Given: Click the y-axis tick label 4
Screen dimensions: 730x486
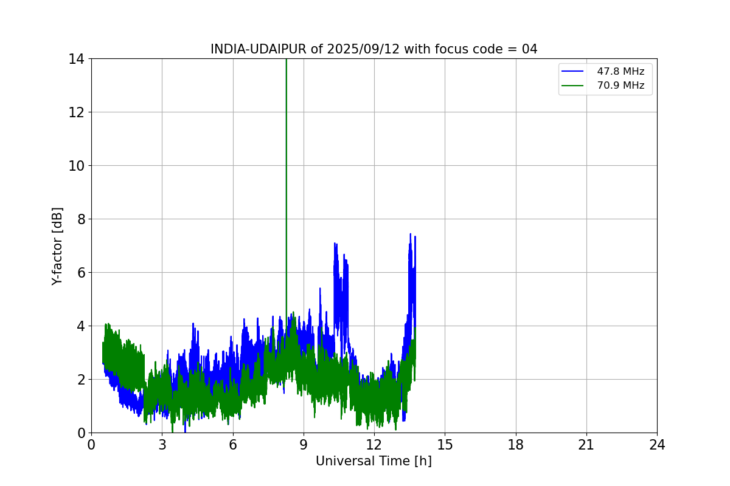Looking at the screenshot, I should [80, 326].
